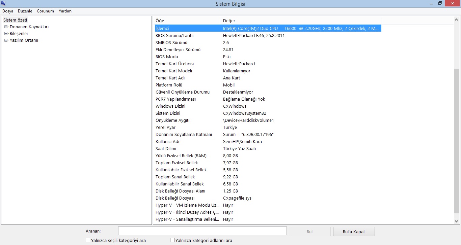
Task: Click the Bul'u Kapat button
Action: coord(354,232)
